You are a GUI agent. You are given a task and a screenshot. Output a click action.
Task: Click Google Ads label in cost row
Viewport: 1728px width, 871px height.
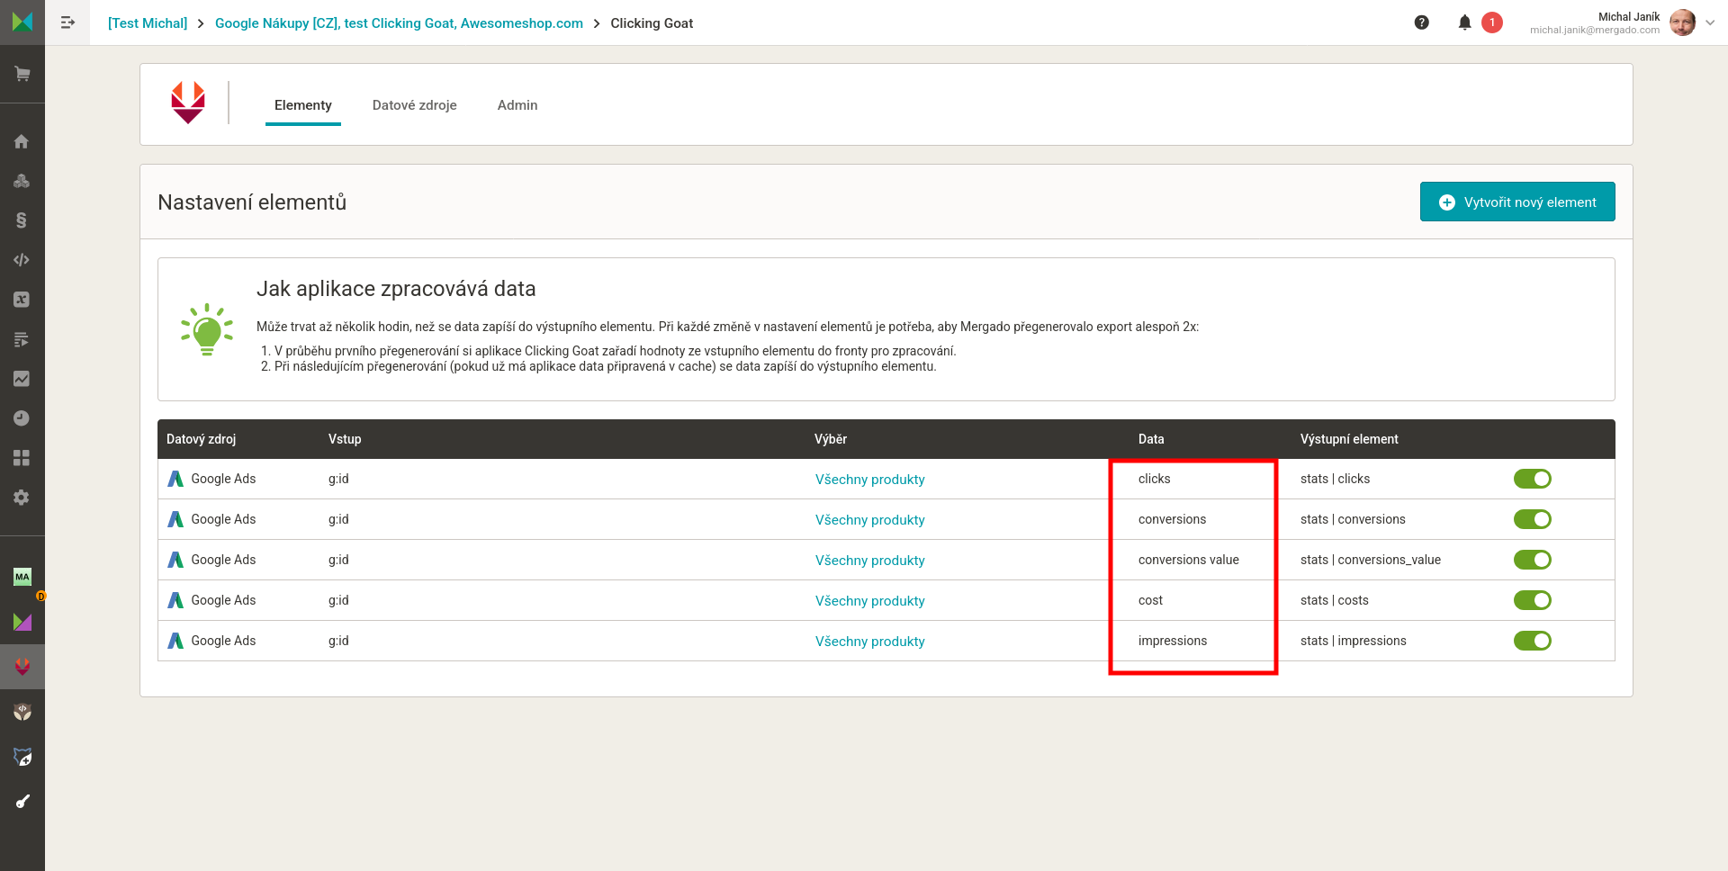223,600
